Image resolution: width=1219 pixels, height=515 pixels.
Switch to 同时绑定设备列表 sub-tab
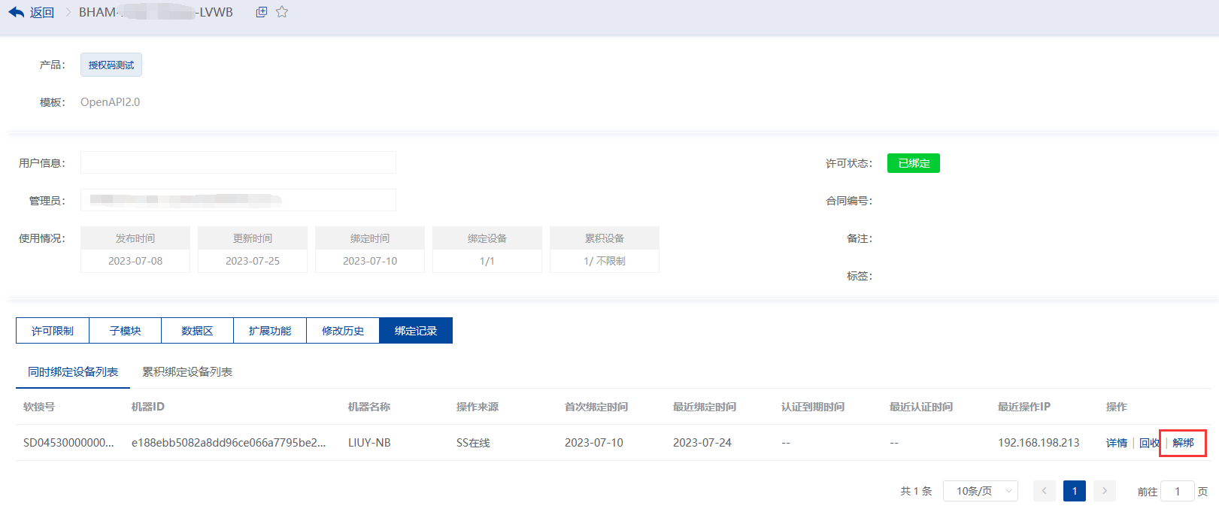click(73, 372)
